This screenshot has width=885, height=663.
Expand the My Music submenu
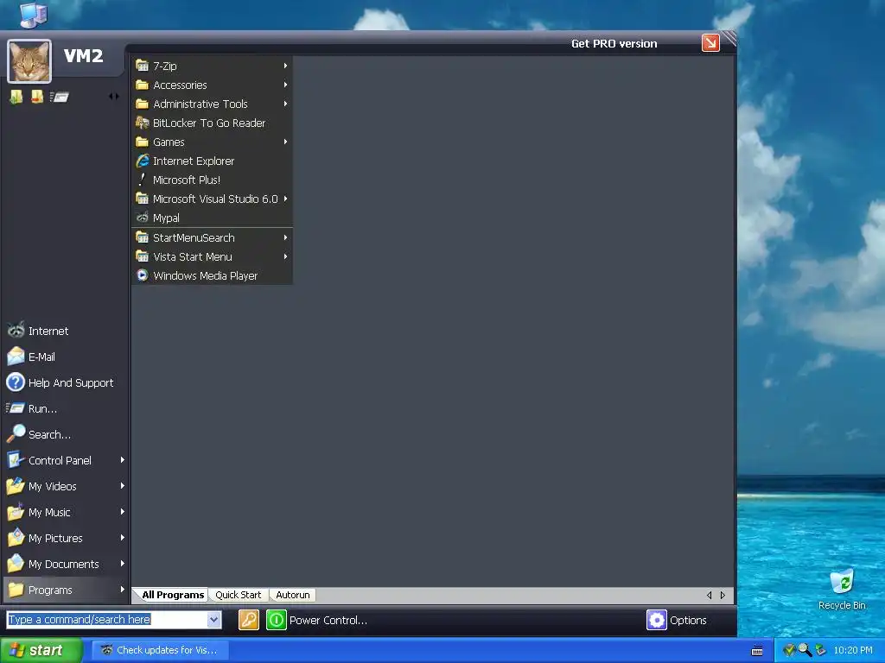pos(66,512)
